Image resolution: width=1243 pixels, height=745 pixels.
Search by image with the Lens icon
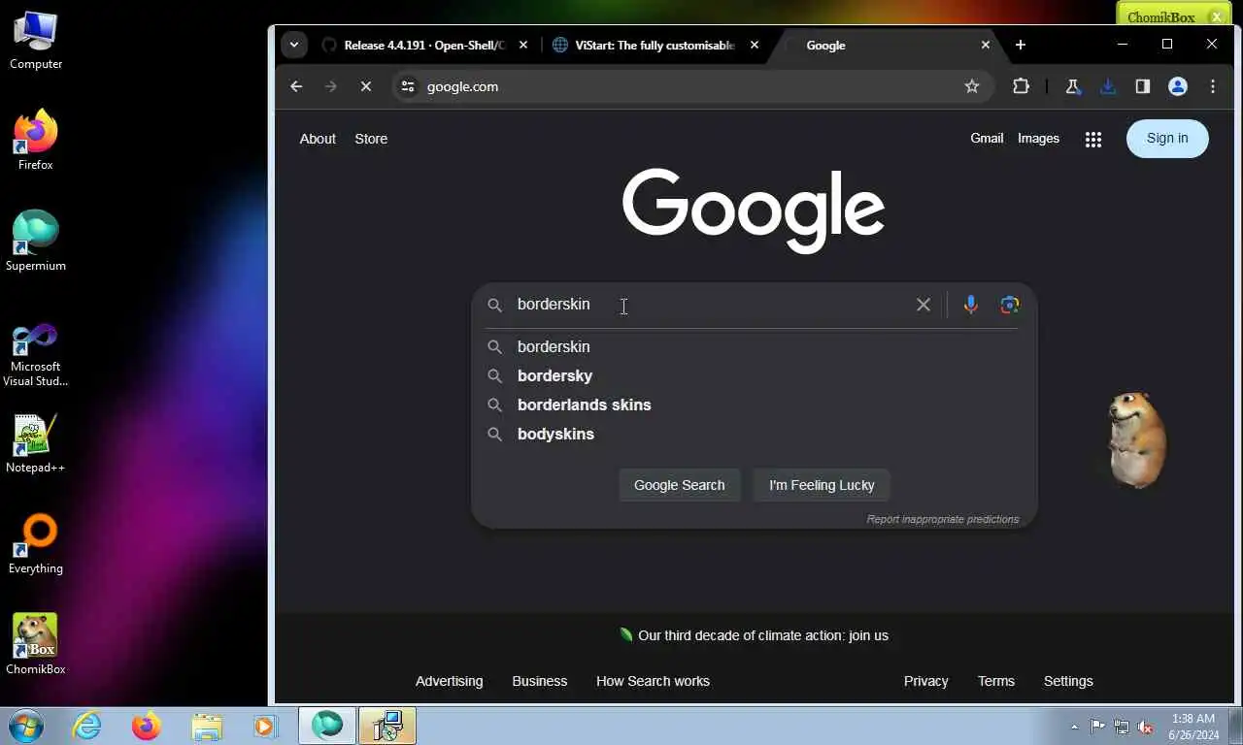[1010, 305]
